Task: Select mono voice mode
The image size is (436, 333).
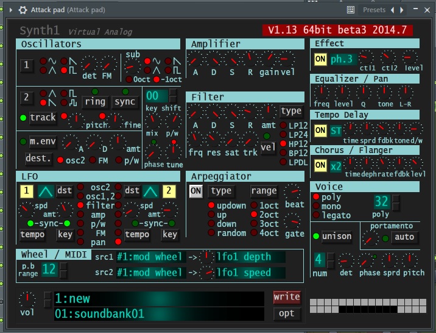Action: pyautogui.click(x=316, y=206)
